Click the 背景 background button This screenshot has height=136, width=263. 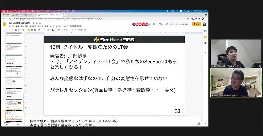tap(59, 30)
